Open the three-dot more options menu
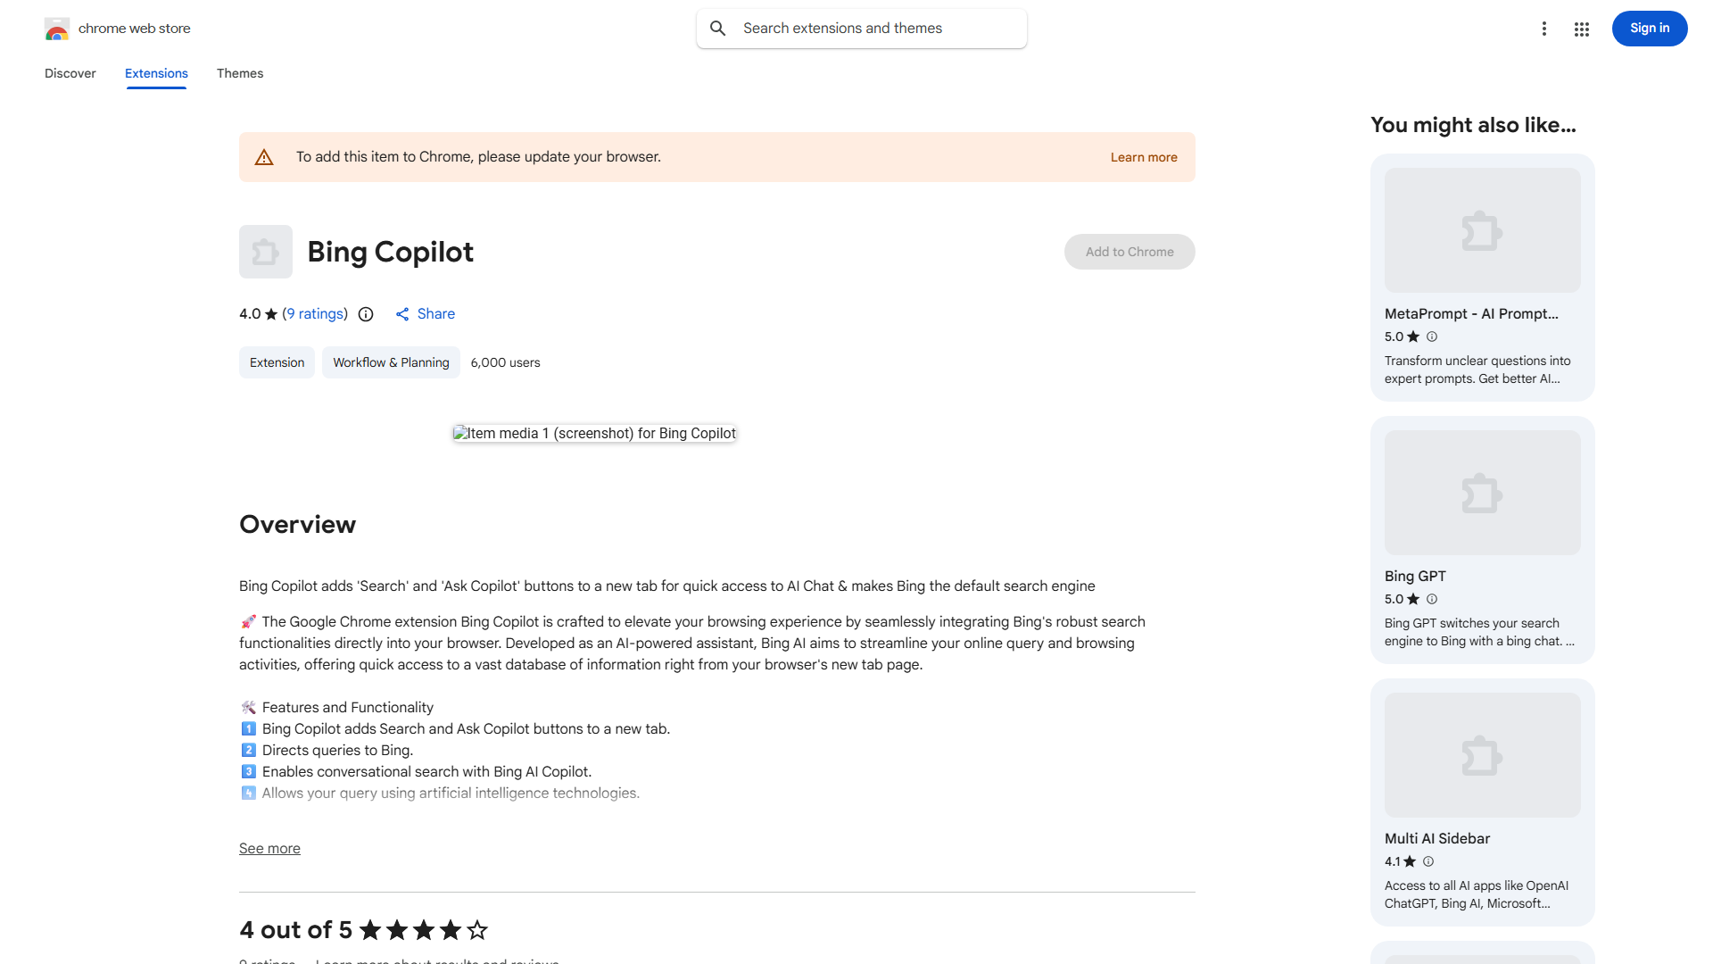 click(x=1543, y=29)
